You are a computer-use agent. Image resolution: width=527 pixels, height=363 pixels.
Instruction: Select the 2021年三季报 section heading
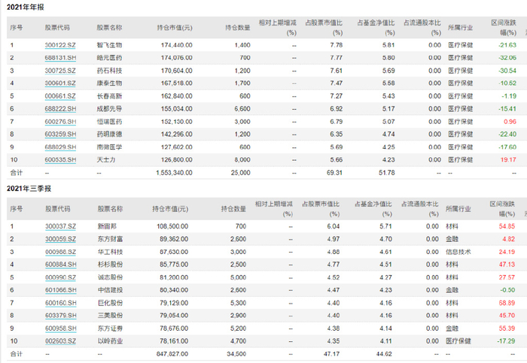coord(29,188)
